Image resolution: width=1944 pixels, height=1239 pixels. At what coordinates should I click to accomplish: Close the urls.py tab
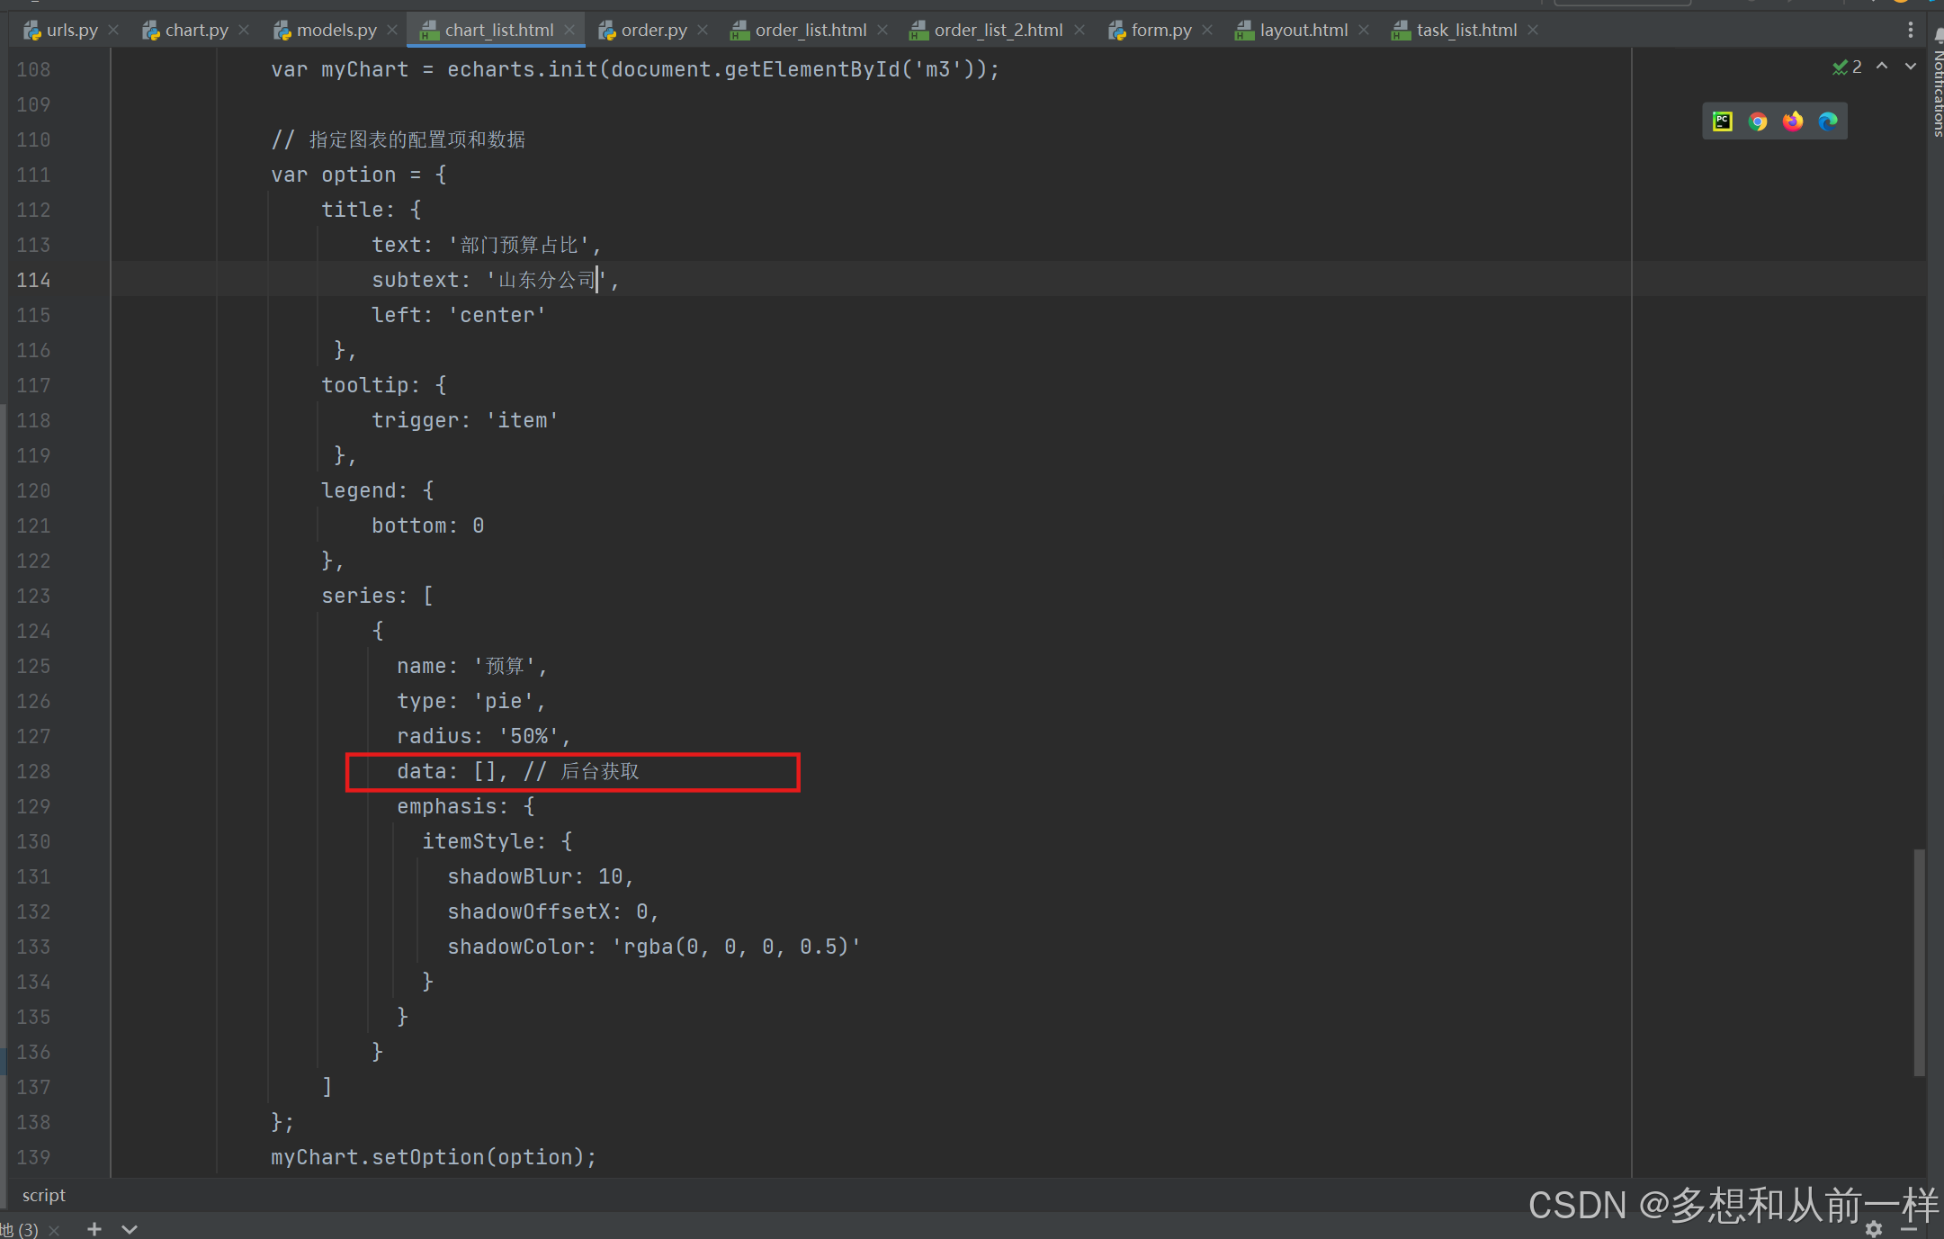point(113,31)
